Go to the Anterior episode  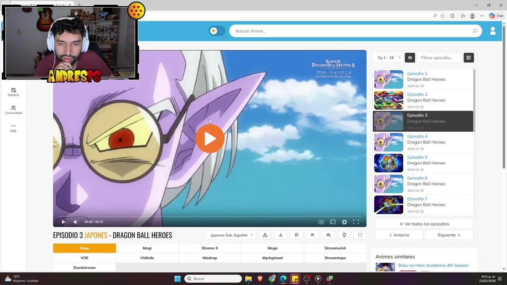(399, 235)
